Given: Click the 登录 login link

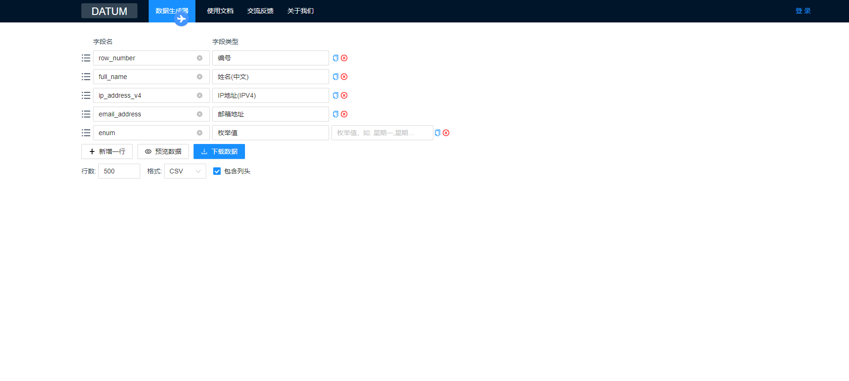Looking at the screenshot, I should click(803, 11).
